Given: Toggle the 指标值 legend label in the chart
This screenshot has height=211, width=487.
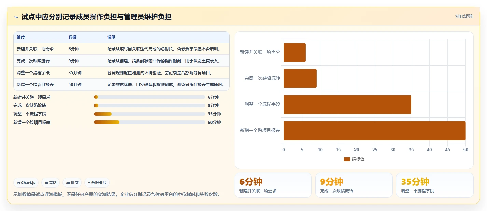Looking at the screenshot, I should pyautogui.click(x=358, y=159).
